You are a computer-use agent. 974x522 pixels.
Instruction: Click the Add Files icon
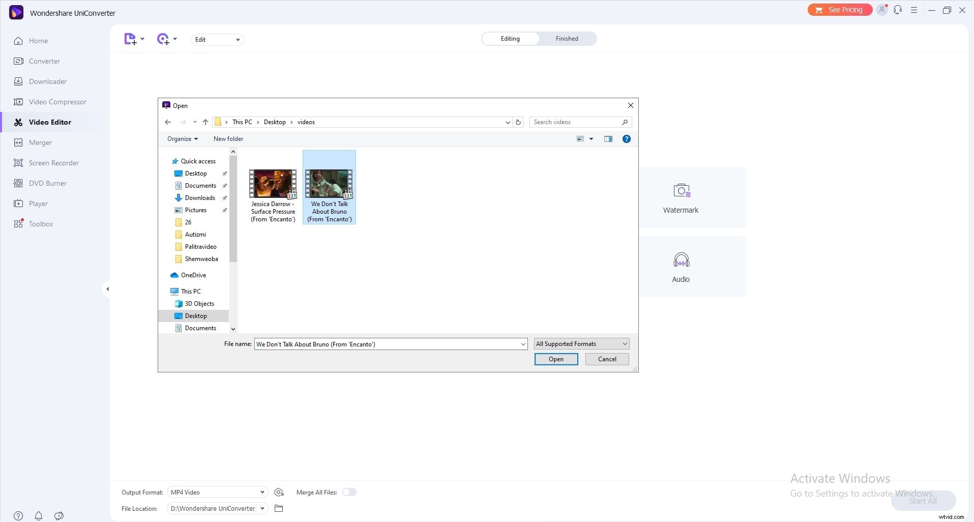pyautogui.click(x=131, y=39)
